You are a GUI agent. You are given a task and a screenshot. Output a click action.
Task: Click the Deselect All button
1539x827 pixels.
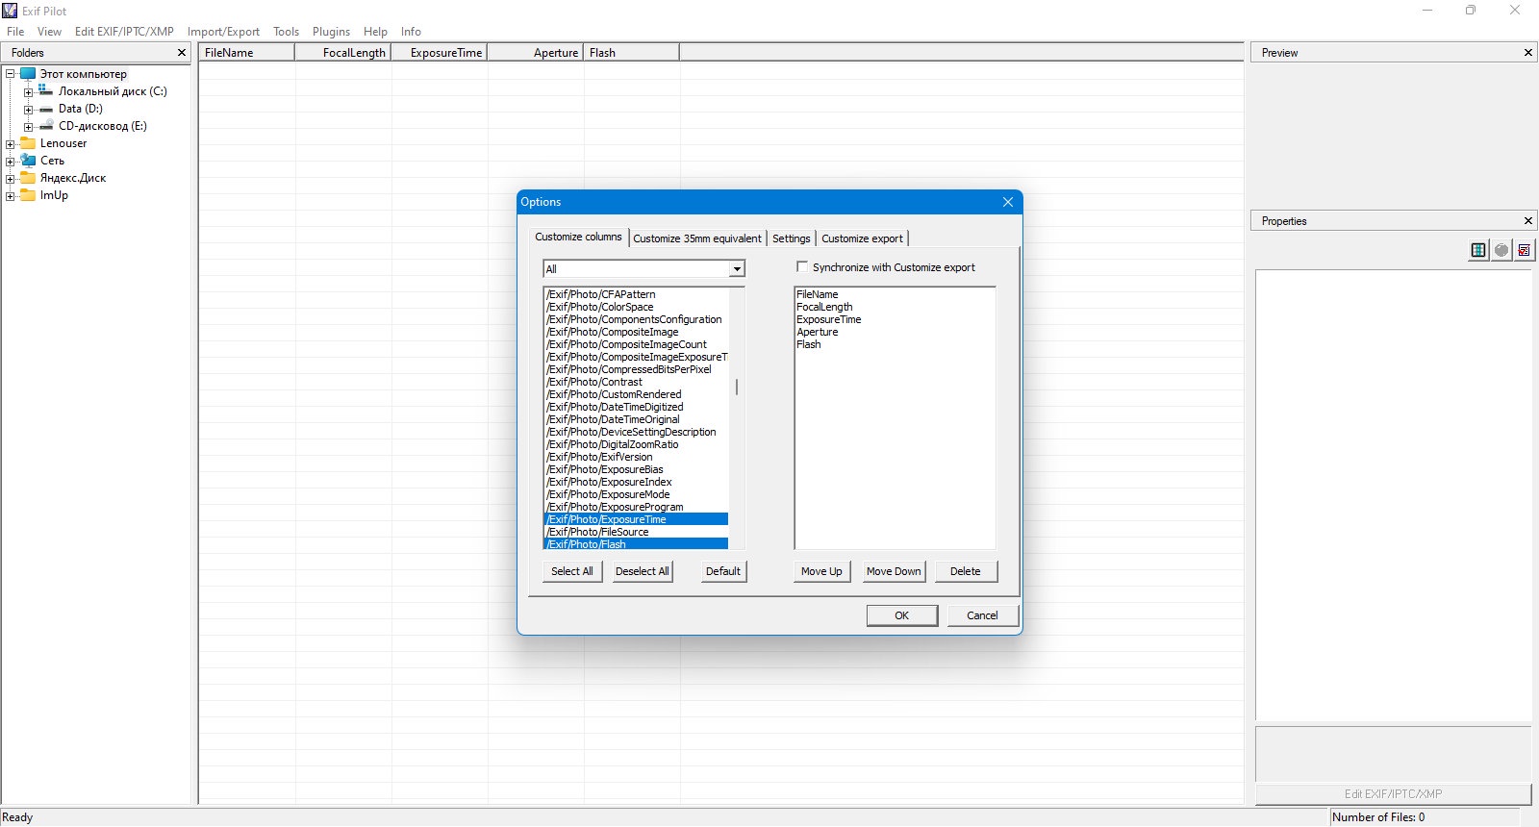click(x=643, y=571)
